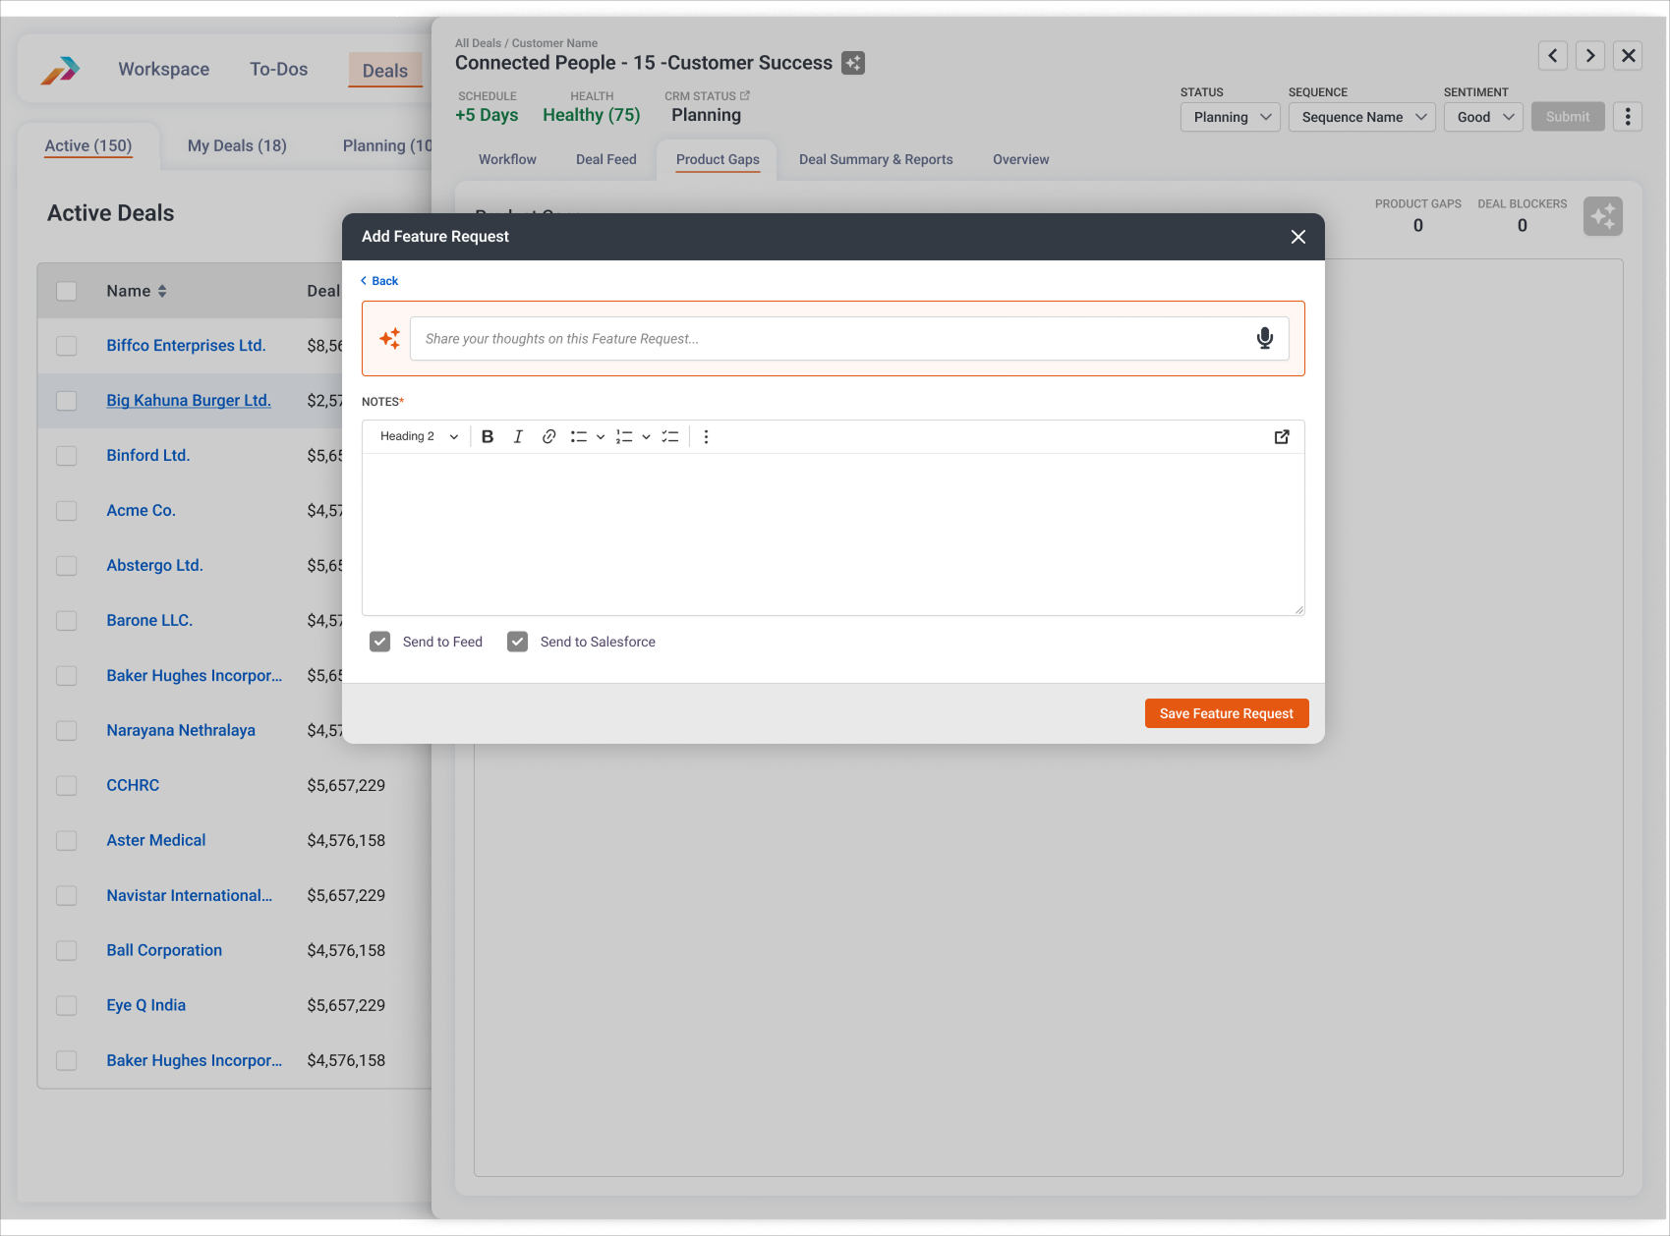
Task: Toggle the Send to Feed checkbox
Action: (x=380, y=643)
